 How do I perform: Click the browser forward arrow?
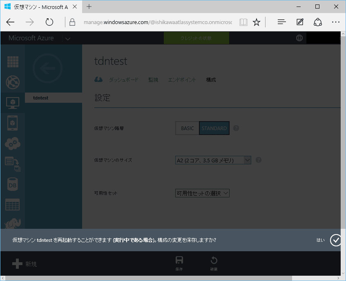coord(30,22)
